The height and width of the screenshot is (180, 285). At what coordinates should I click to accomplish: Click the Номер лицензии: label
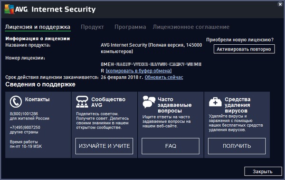coord(25,58)
